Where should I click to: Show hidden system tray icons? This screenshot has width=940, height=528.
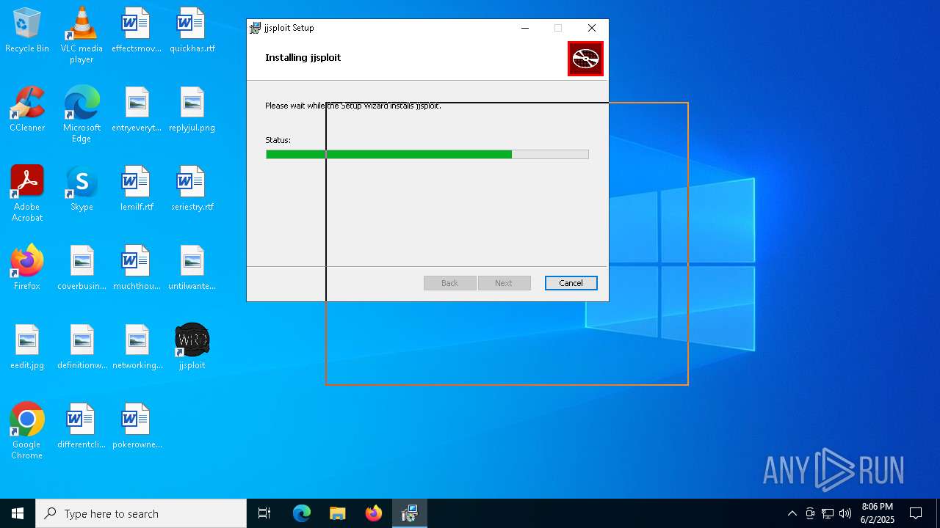click(792, 513)
